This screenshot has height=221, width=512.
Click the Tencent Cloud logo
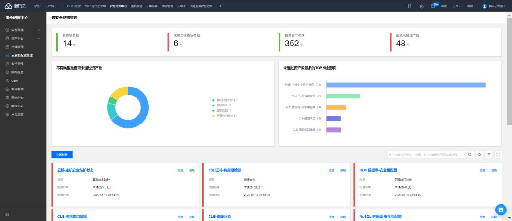point(16,6)
